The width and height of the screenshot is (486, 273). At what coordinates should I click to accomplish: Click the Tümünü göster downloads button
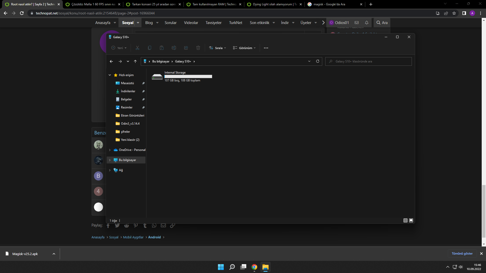click(462, 254)
